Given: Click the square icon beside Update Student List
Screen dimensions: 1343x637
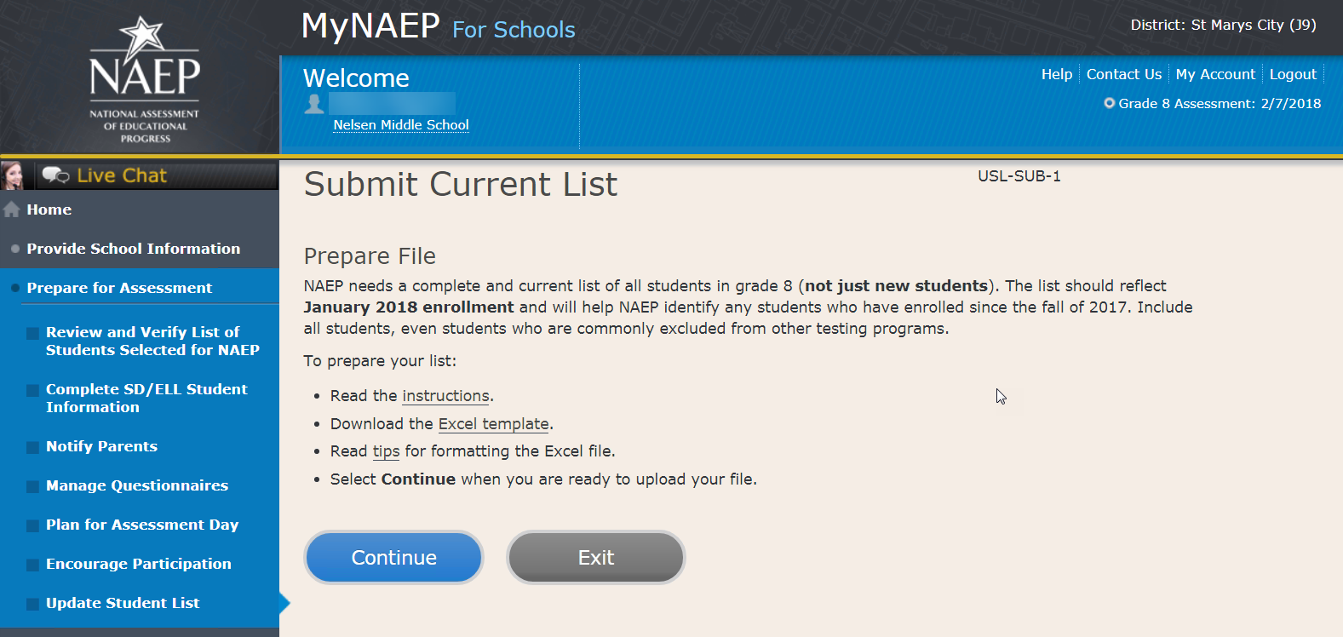Looking at the screenshot, I should [32, 604].
